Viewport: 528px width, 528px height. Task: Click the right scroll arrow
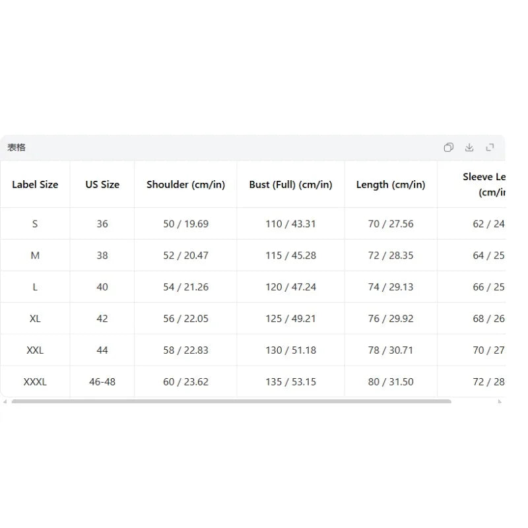pos(500,401)
